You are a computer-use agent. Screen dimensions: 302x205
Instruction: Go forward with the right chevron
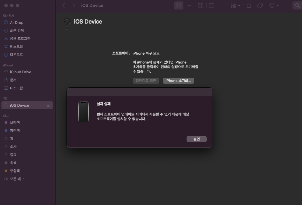point(74,5)
